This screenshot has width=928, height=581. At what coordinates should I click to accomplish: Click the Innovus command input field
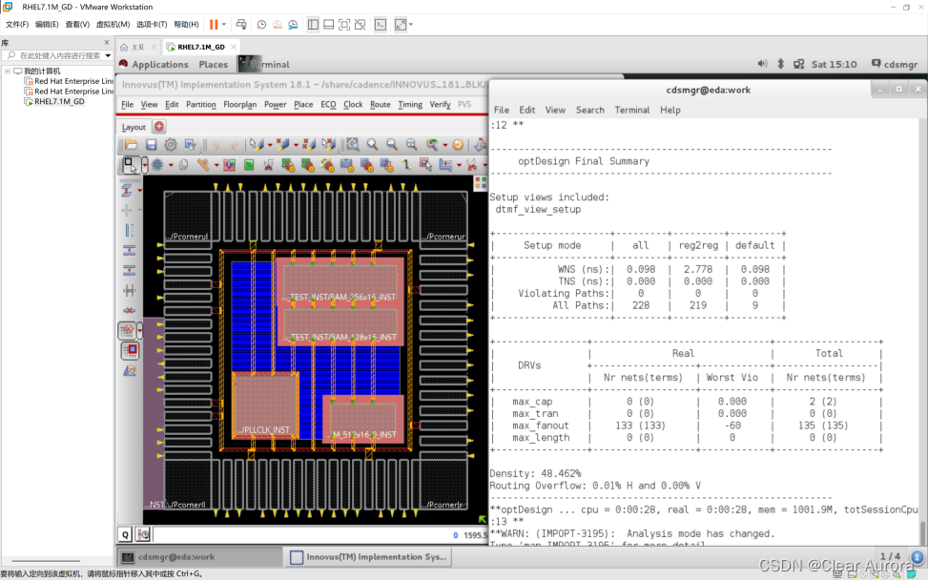point(301,535)
